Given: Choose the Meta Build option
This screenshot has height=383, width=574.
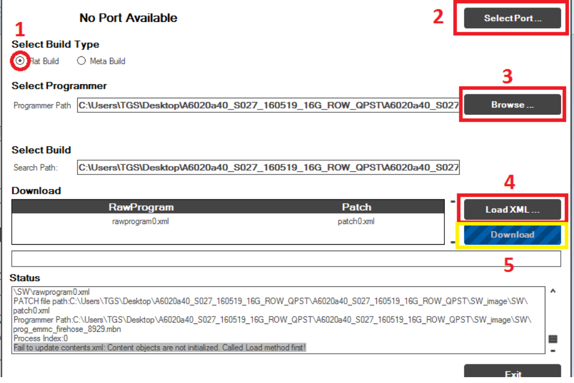Looking at the screenshot, I should (81, 61).
